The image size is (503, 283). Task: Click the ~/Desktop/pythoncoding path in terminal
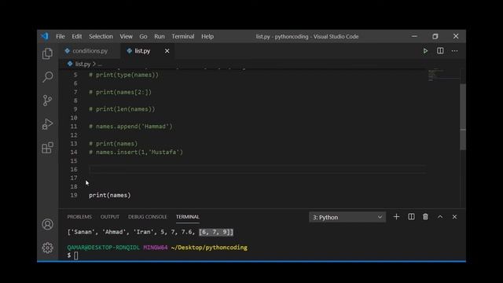coord(209,248)
